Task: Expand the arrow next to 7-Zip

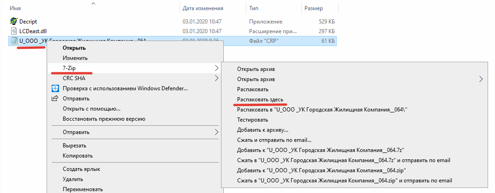Action: tap(216, 68)
